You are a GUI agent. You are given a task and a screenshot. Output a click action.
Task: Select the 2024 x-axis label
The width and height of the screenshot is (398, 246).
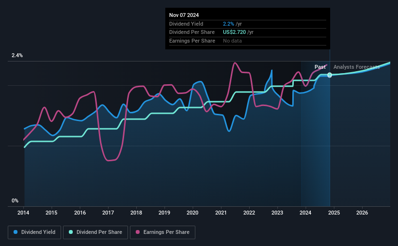pos(305,213)
